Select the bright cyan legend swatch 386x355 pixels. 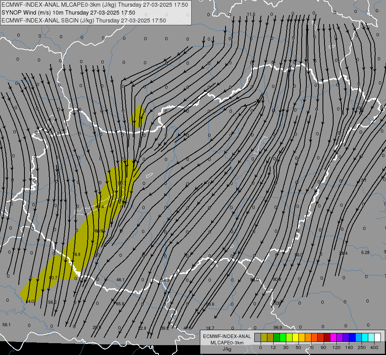[x=365, y=338]
